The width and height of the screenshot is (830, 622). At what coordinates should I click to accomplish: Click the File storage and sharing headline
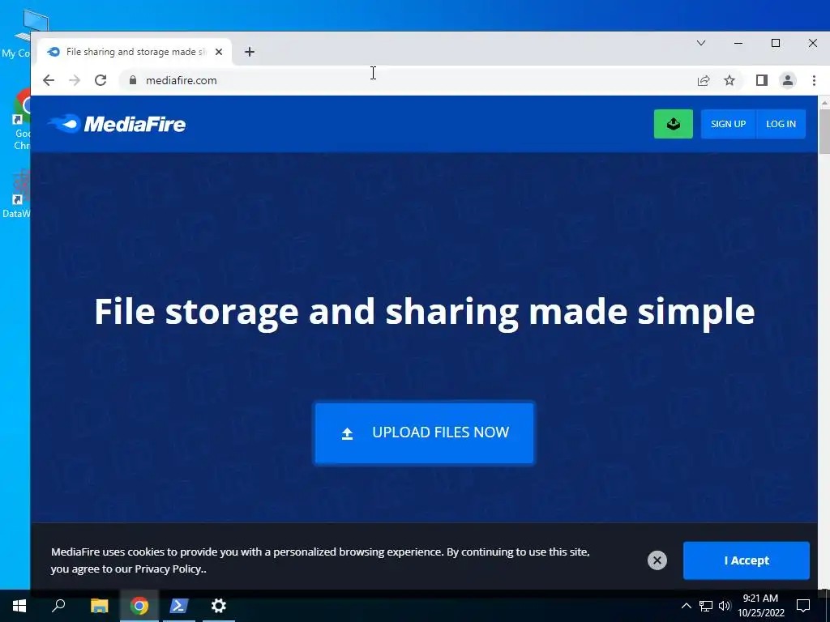coord(424,312)
